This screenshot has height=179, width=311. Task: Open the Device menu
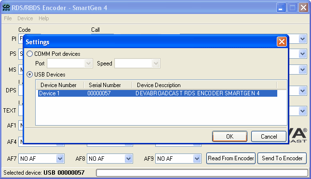pos(25,18)
